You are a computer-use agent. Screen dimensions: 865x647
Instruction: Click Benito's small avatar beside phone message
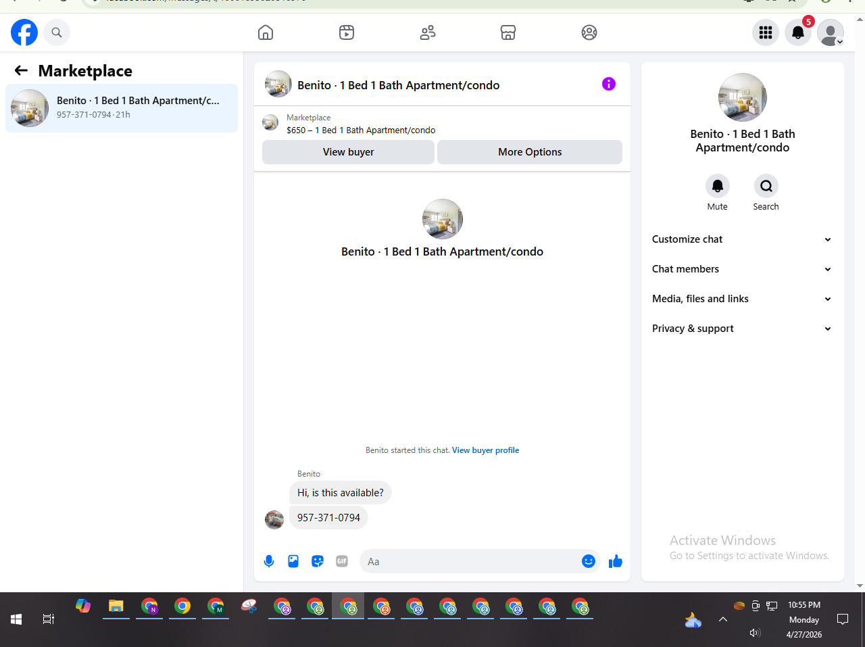click(x=274, y=519)
